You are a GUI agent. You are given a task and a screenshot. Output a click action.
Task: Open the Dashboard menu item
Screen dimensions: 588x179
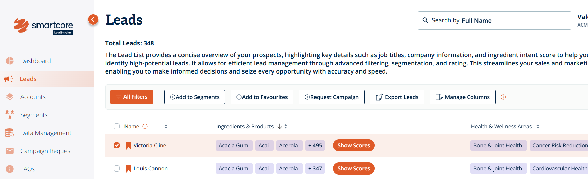35,61
